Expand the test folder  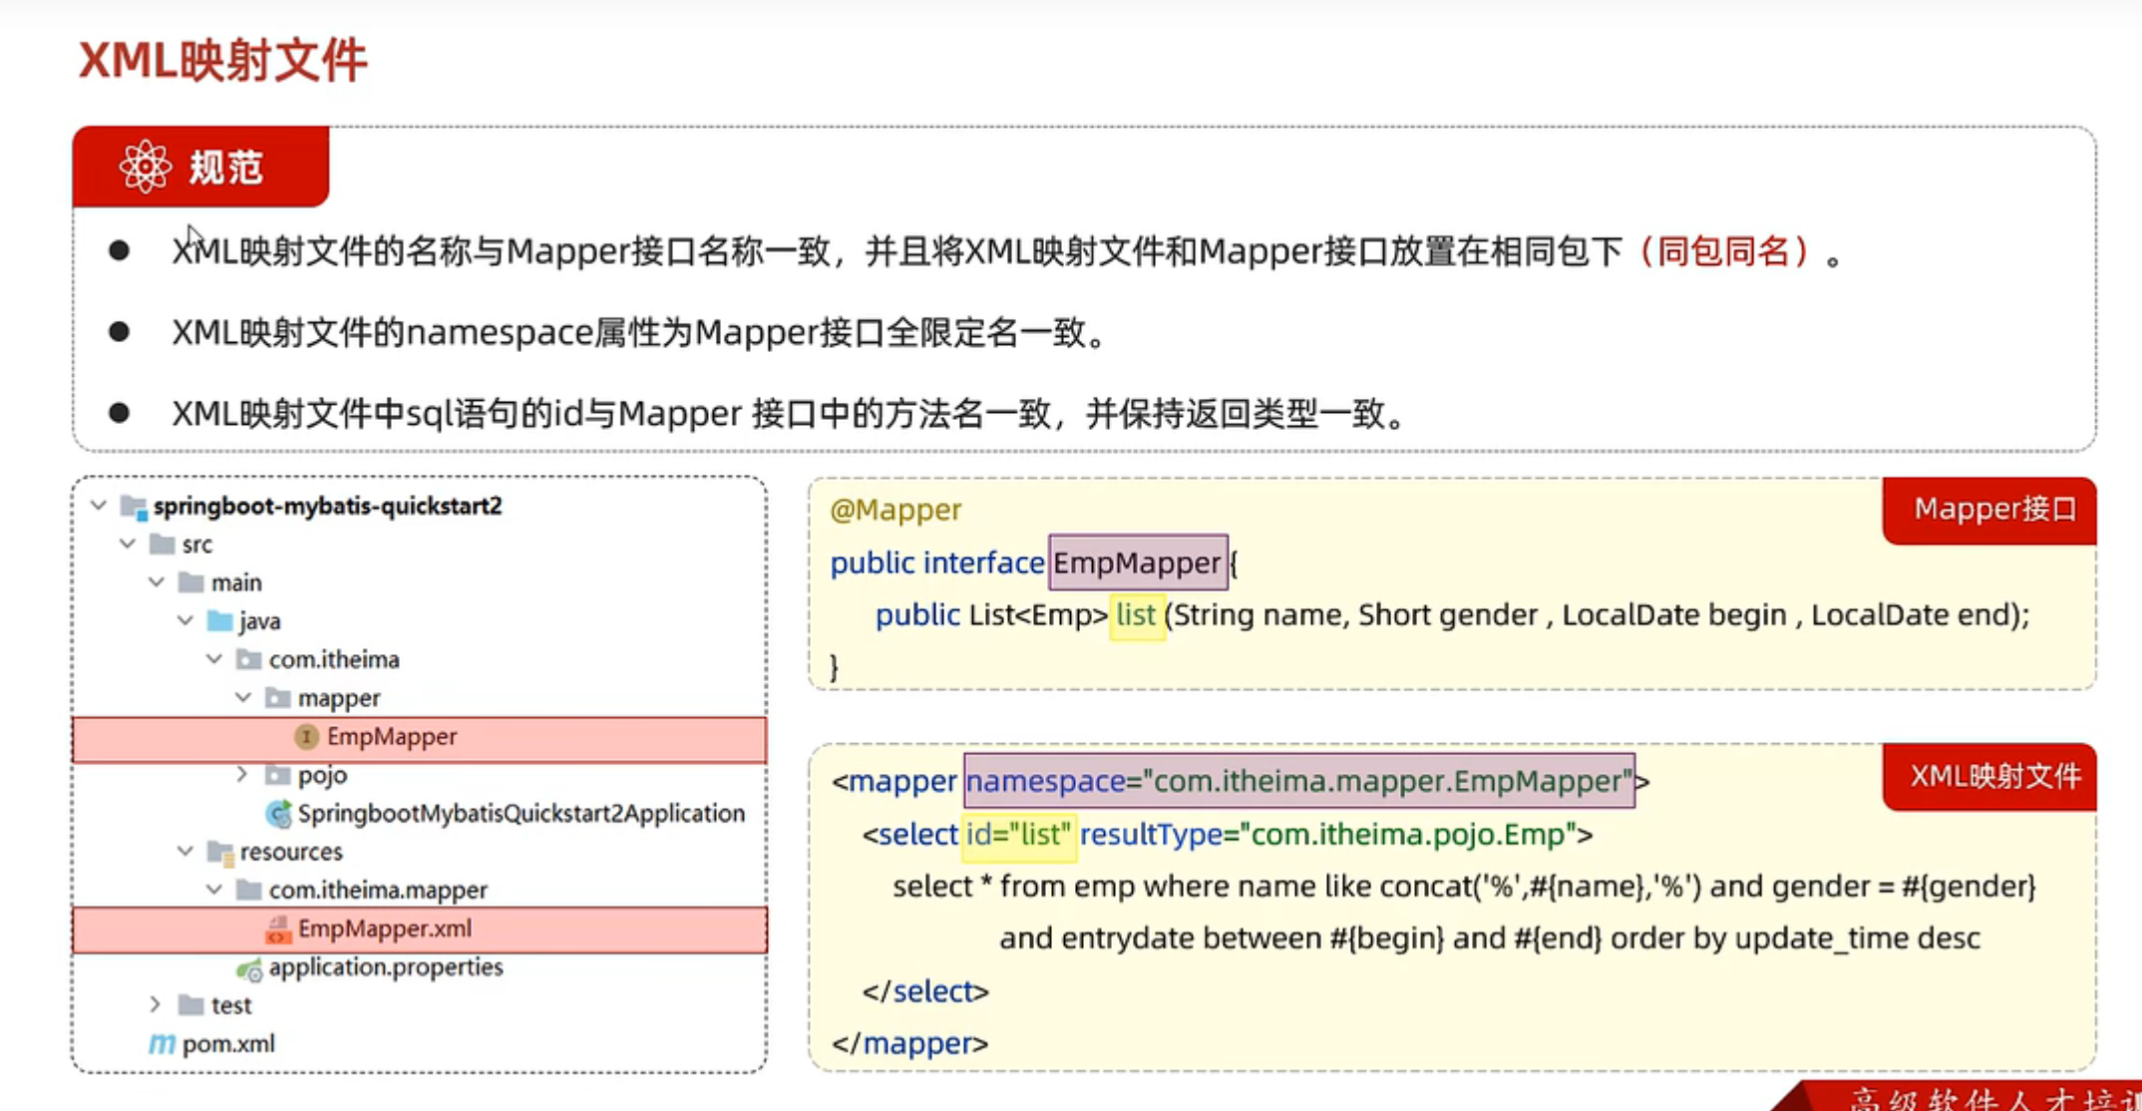[156, 1004]
